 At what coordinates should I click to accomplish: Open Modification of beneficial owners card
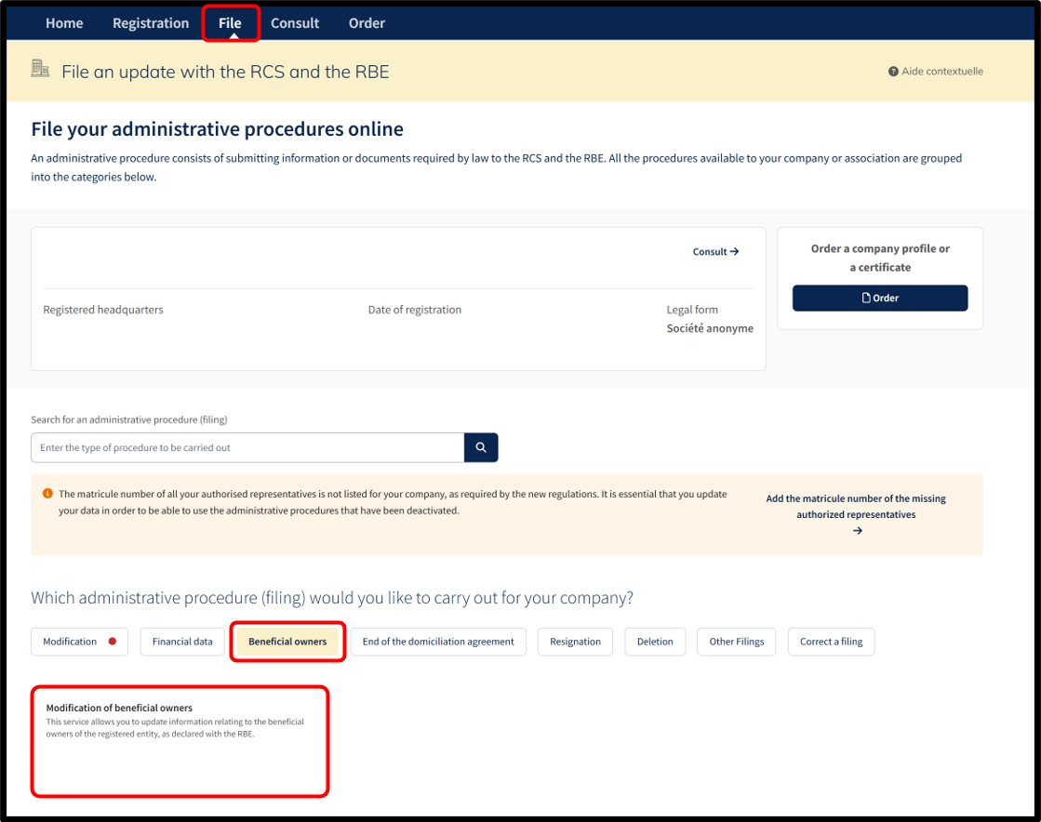pos(180,741)
